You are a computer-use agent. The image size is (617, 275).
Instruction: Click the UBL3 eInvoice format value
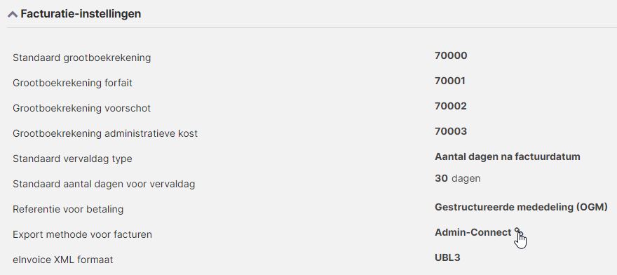(447, 257)
